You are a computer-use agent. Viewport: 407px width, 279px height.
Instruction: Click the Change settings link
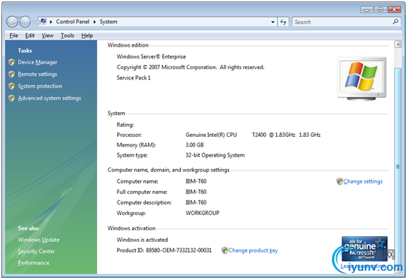[363, 181]
